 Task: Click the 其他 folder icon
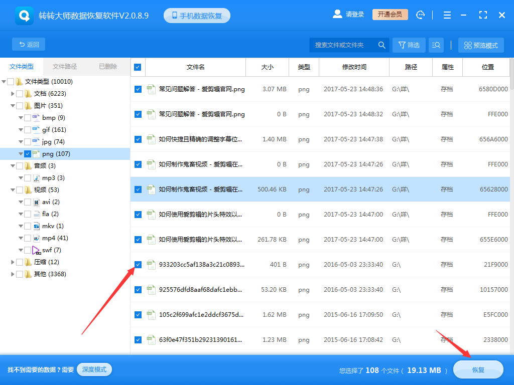coord(28,274)
